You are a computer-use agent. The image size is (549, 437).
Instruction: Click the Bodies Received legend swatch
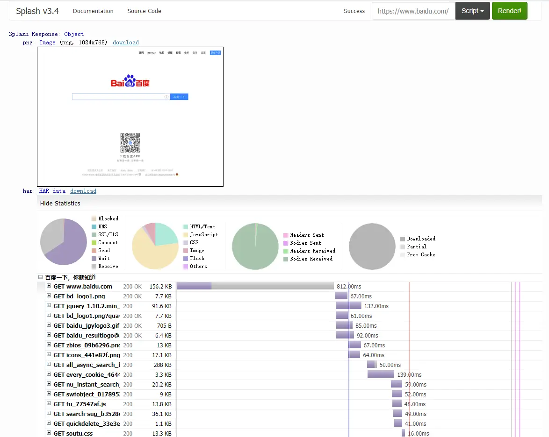pos(286,259)
